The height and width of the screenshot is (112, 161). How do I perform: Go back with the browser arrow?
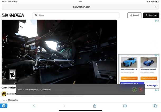pyautogui.click(x=34, y=106)
